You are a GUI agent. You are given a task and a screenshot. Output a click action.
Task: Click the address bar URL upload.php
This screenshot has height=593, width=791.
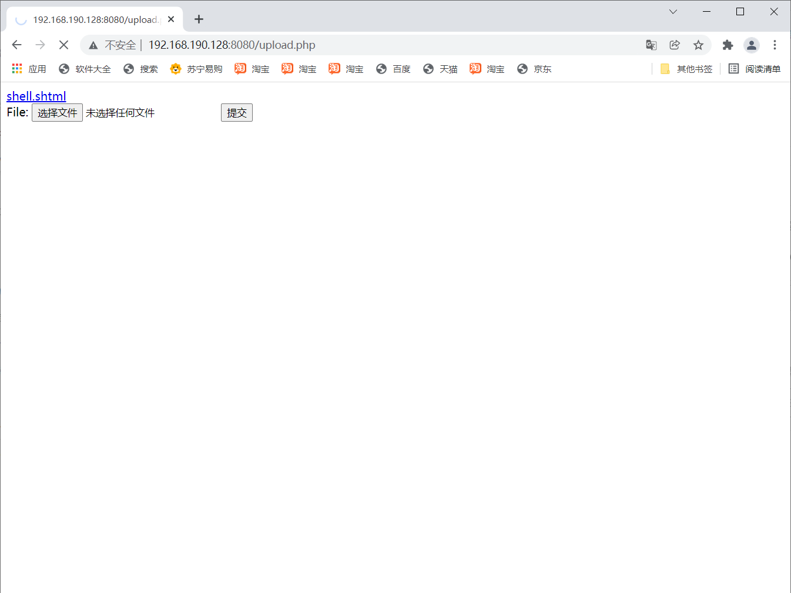pyautogui.click(x=232, y=45)
